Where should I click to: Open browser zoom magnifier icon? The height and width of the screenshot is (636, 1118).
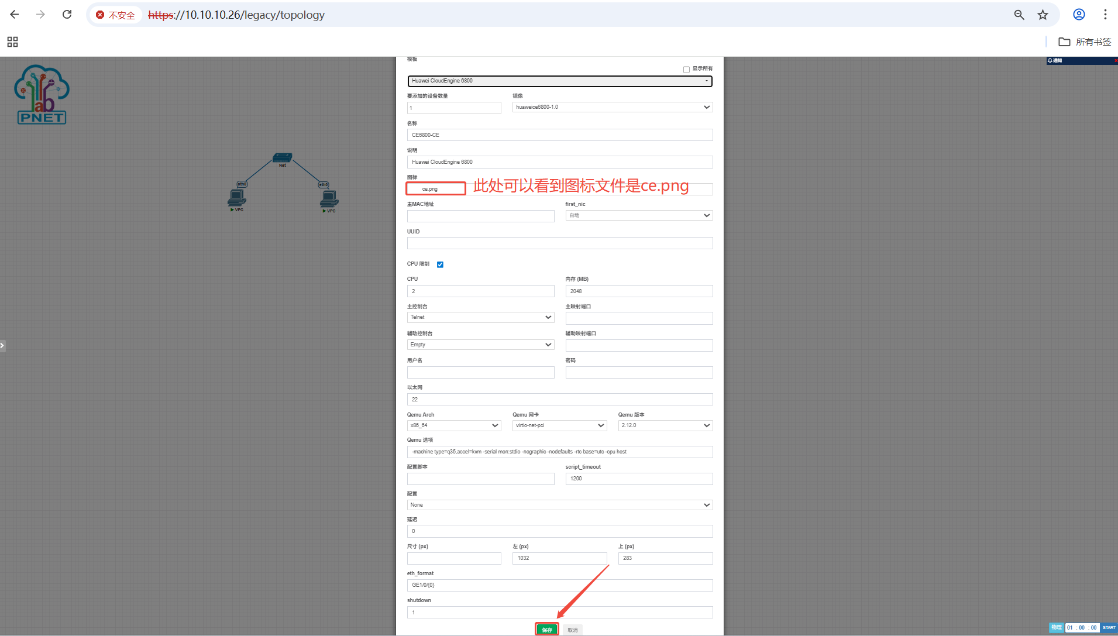coord(1019,15)
